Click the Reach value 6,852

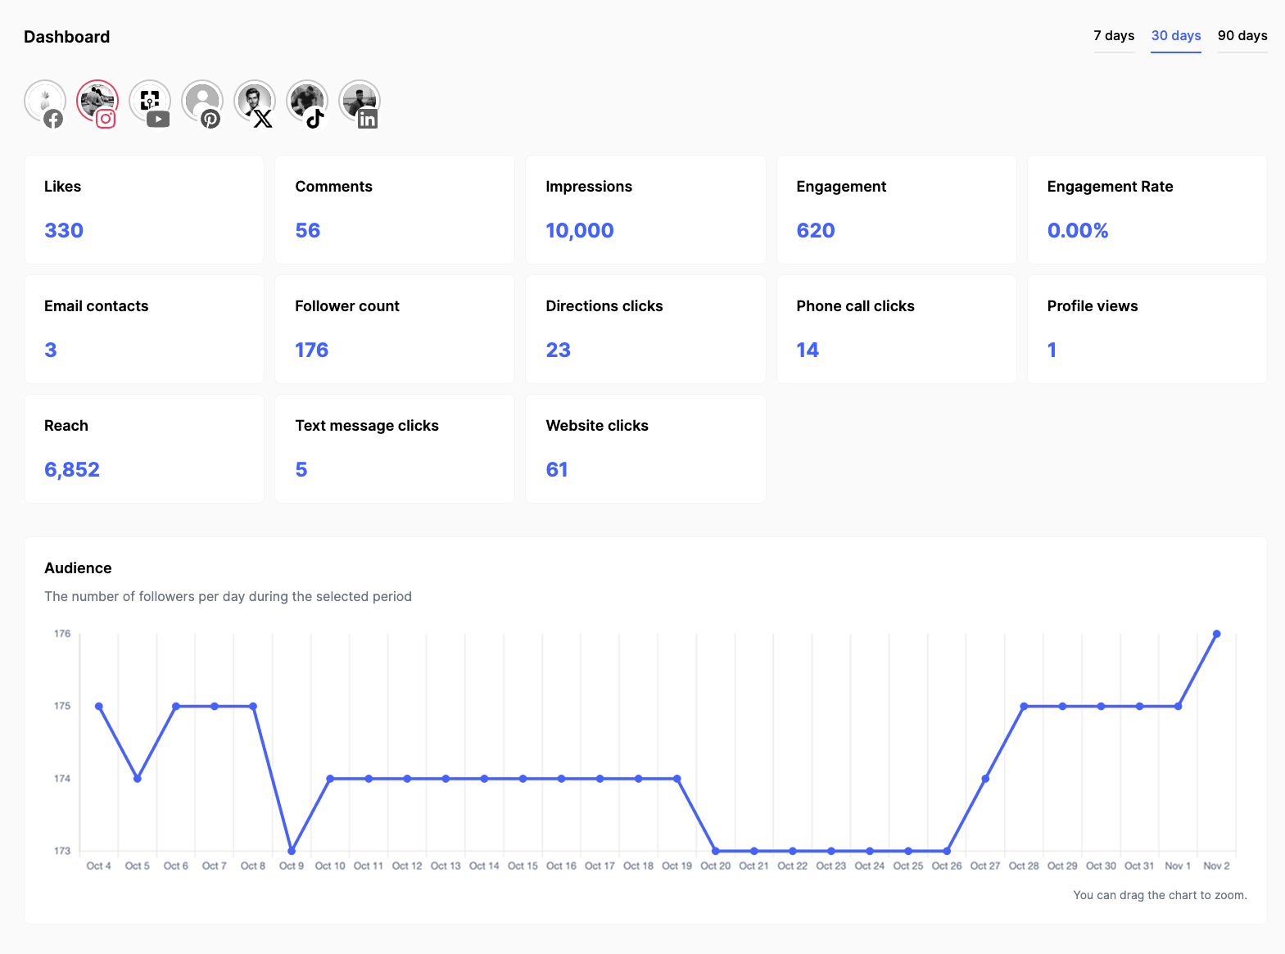[72, 470]
